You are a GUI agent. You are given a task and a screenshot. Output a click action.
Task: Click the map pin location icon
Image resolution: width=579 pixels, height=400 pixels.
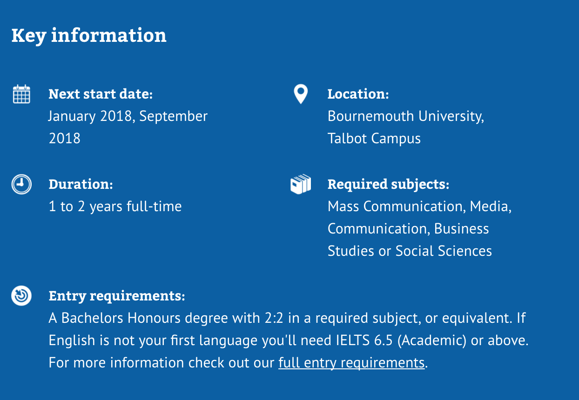pyautogui.click(x=301, y=94)
